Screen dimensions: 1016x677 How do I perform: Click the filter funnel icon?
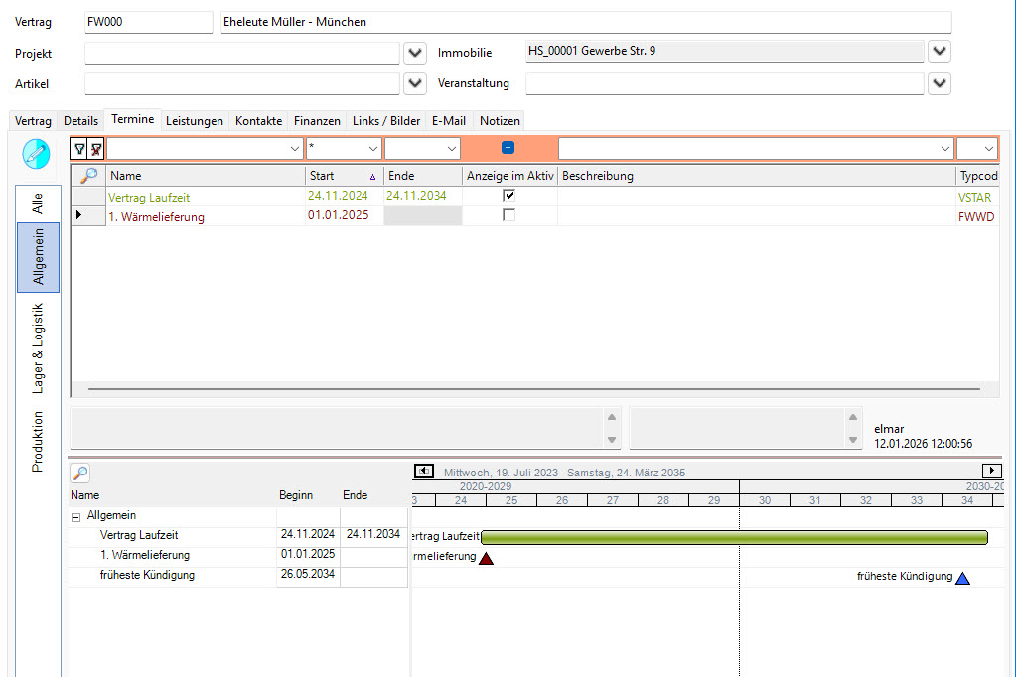click(x=80, y=149)
